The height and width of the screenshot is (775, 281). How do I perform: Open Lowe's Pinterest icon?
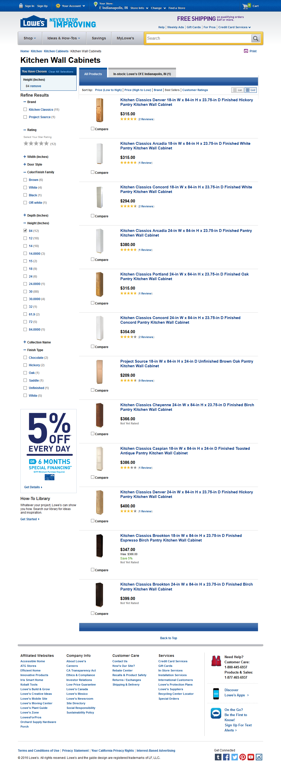243,757
